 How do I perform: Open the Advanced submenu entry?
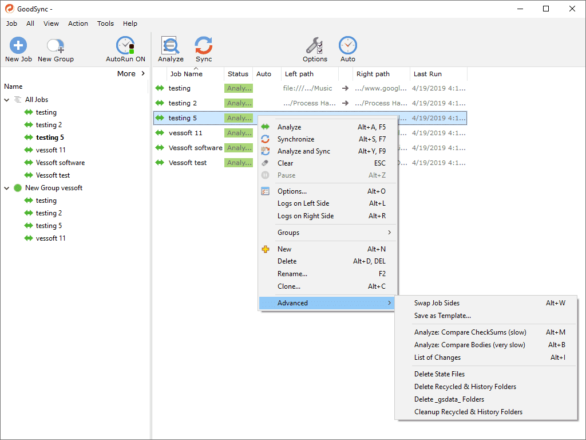(328, 303)
